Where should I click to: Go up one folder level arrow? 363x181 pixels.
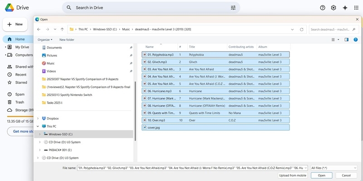click(62, 29)
